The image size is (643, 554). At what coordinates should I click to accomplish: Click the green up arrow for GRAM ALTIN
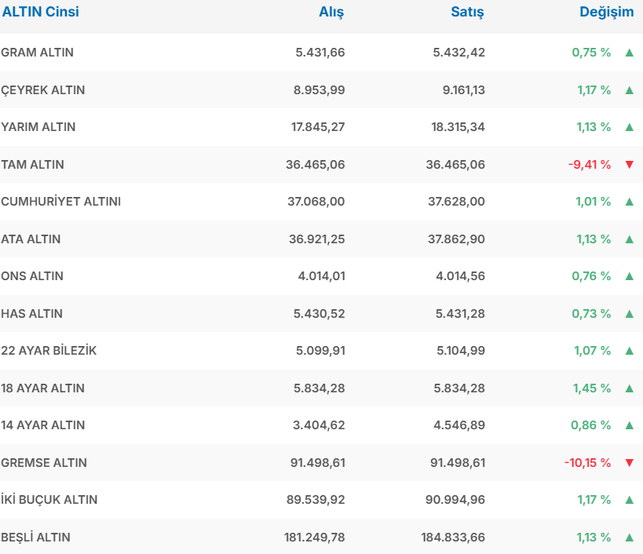tap(629, 53)
